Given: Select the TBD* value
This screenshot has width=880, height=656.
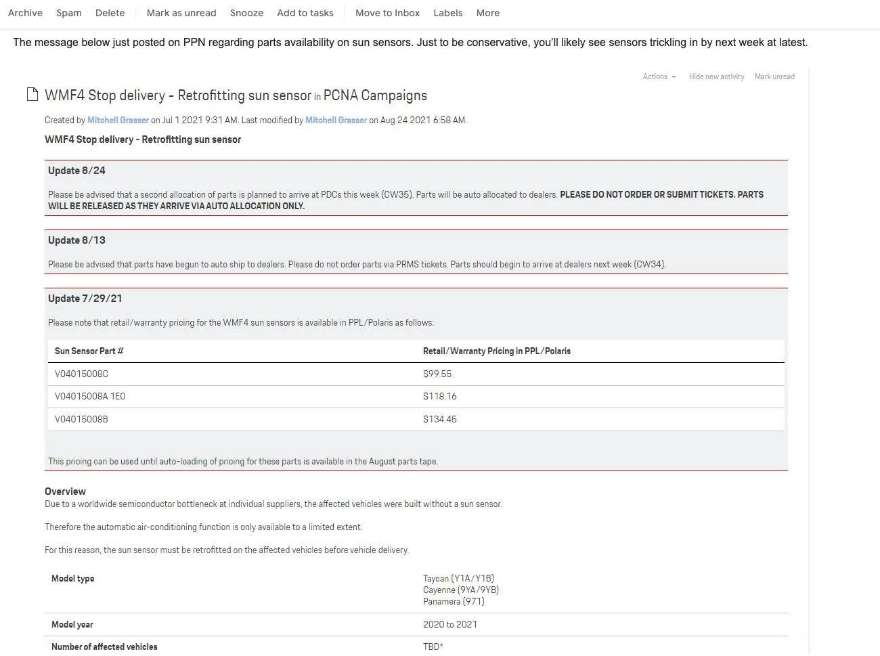Looking at the screenshot, I should 433,647.
